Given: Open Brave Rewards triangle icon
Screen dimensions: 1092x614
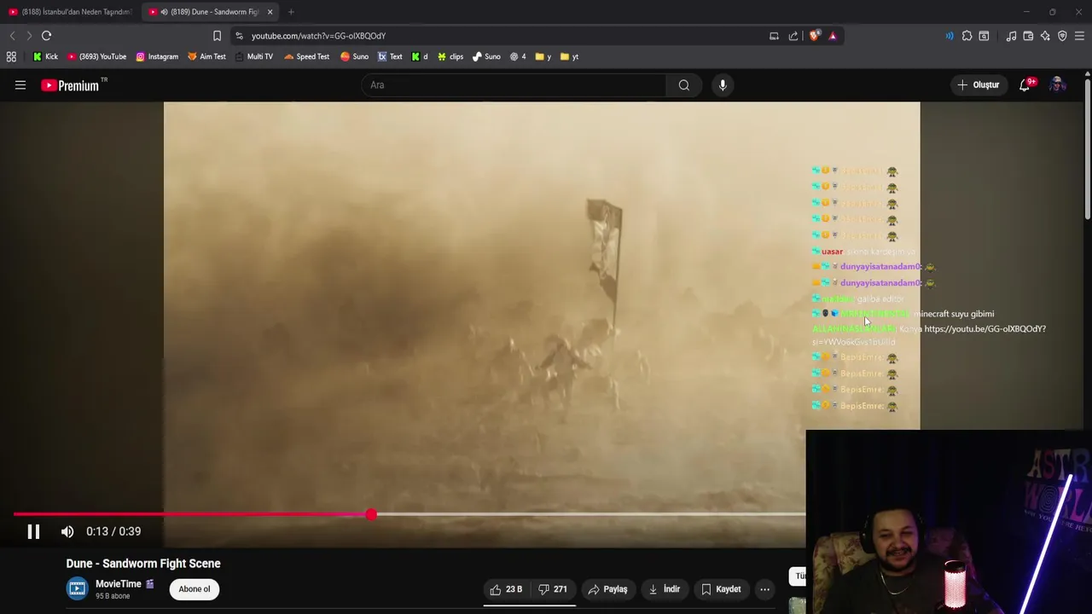Looking at the screenshot, I should (833, 36).
